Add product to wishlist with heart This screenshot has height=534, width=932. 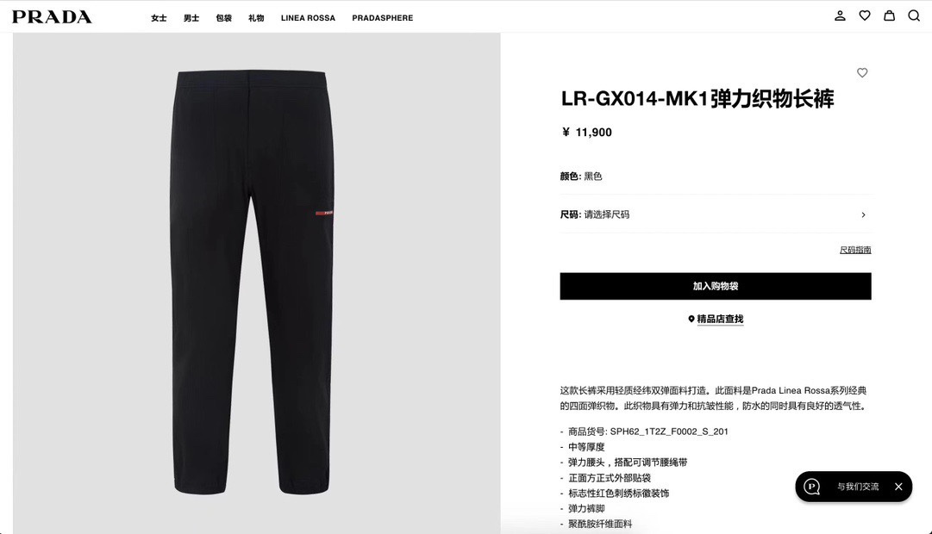pos(862,72)
